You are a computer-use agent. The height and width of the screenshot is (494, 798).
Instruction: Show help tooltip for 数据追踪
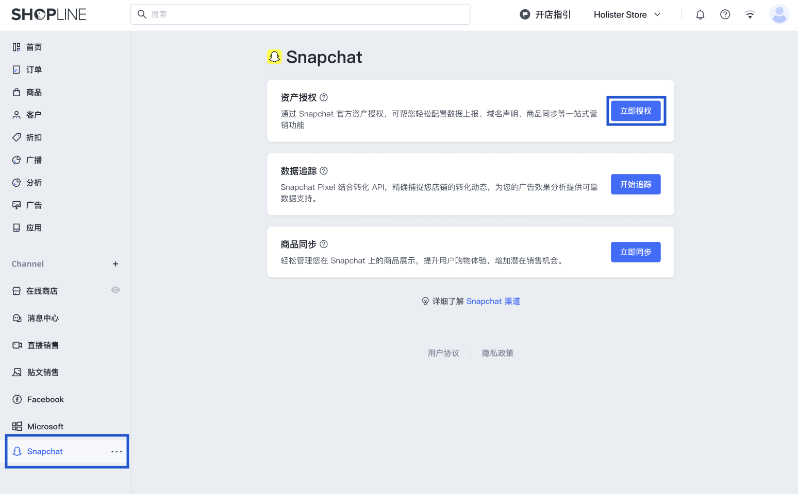pos(324,171)
